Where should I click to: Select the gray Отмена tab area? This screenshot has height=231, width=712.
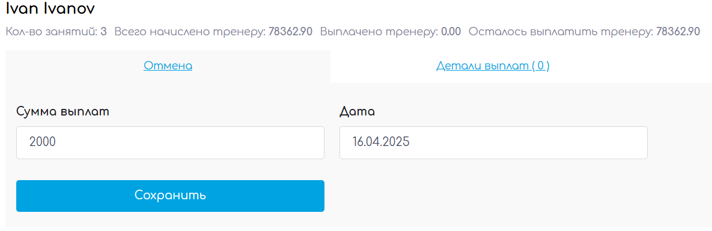pos(168,66)
